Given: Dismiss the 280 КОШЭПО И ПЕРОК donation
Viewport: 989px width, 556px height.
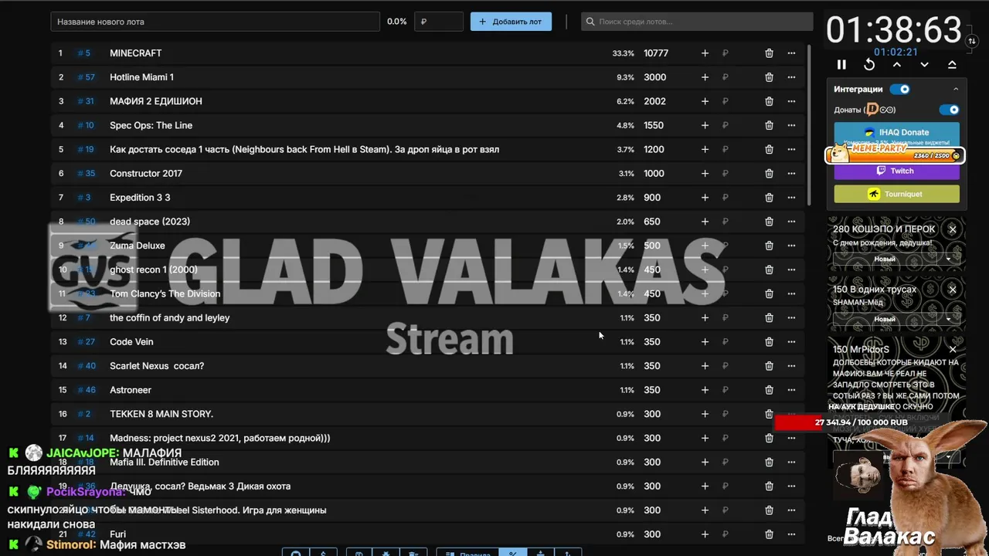Looking at the screenshot, I should click(953, 229).
